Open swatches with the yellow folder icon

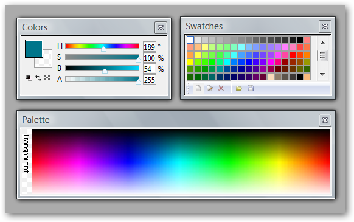pyautogui.click(x=239, y=88)
